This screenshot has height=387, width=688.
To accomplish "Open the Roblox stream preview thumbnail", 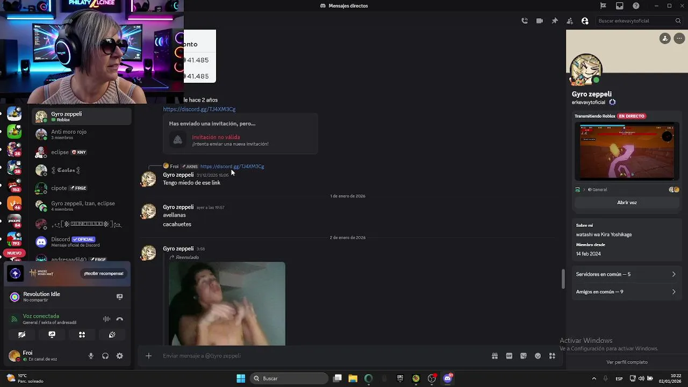I will (x=627, y=152).
